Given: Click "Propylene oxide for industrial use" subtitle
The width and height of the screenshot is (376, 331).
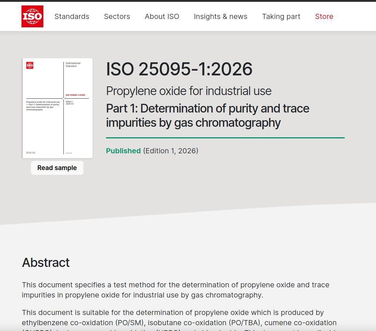Looking at the screenshot, I should click(189, 91).
